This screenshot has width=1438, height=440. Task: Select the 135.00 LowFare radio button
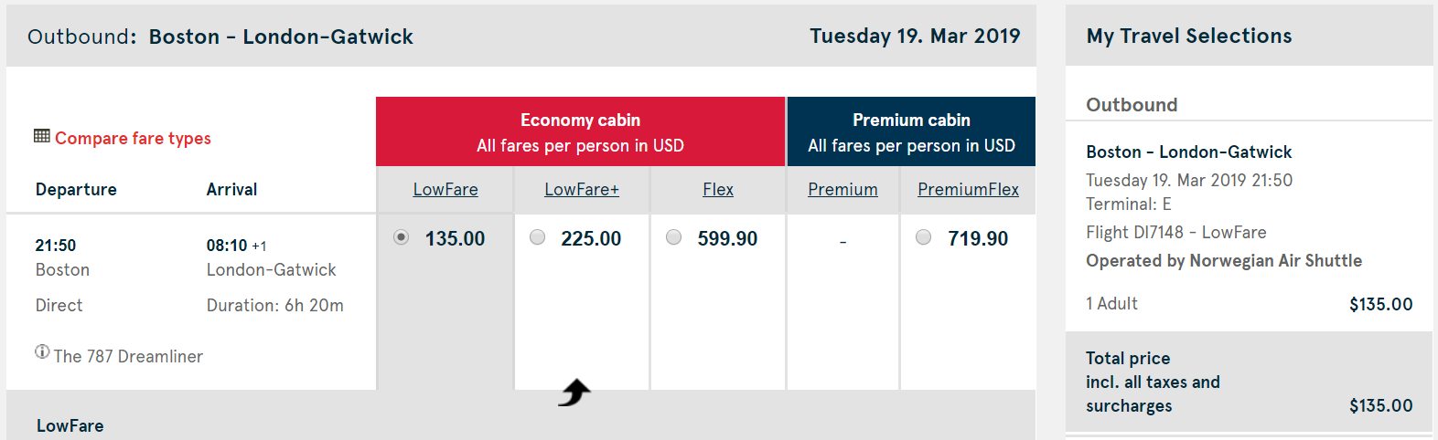[401, 237]
